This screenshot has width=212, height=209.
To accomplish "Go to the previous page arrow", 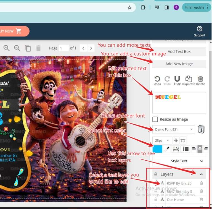I will [83, 48].
